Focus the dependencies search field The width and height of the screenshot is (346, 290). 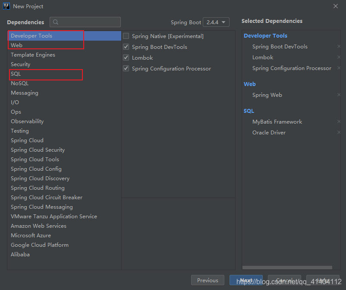[x=85, y=22]
